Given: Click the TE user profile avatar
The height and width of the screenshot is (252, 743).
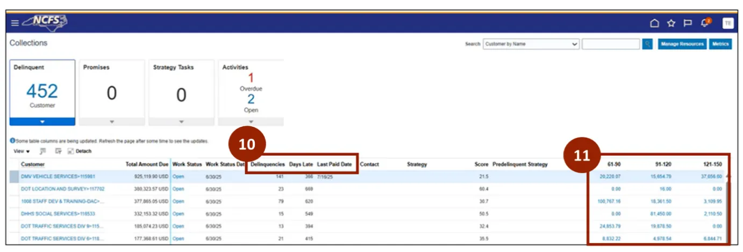Looking at the screenshot, I should 727,23.
